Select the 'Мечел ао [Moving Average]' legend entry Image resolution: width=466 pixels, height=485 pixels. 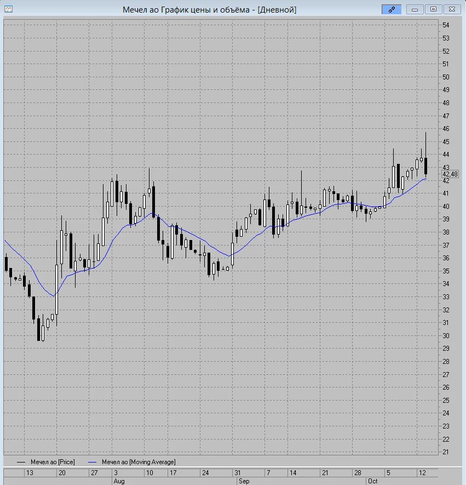pos(139,462)
